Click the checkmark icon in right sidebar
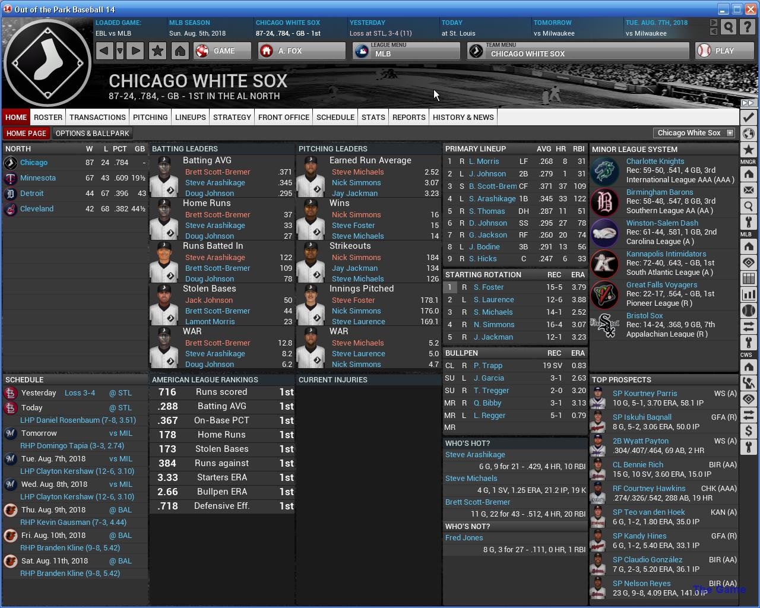 [748, 117]
